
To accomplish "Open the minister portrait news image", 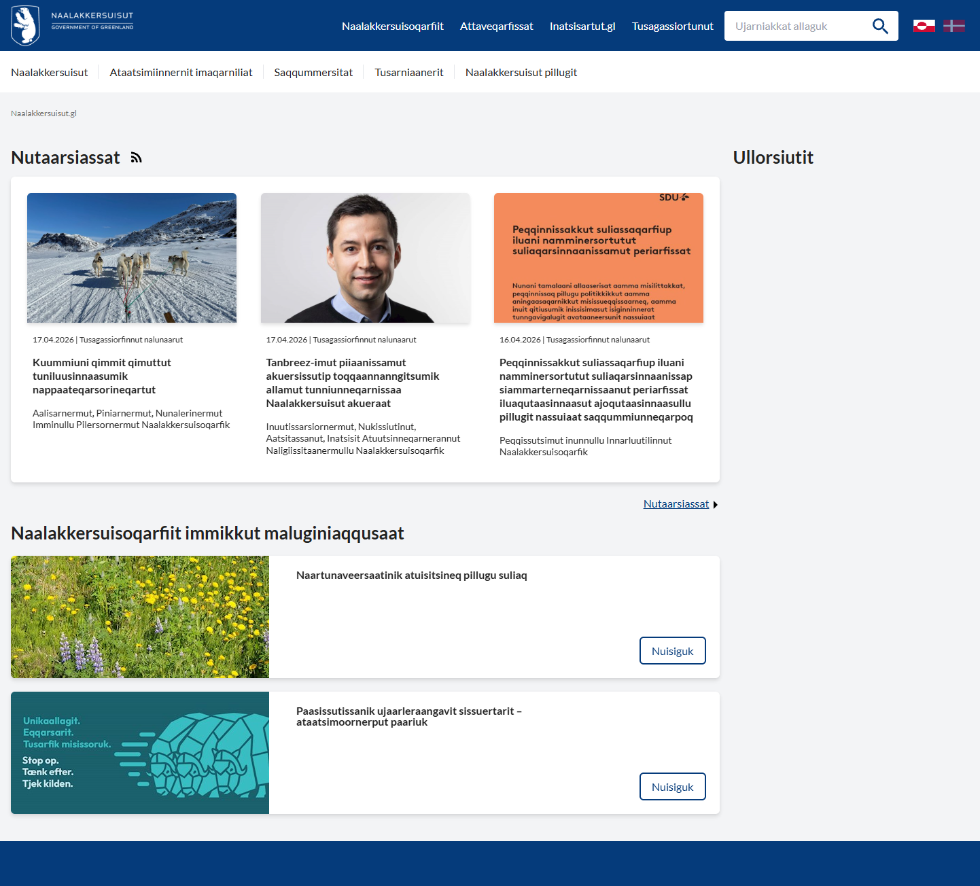I will [x=365, y=258].
